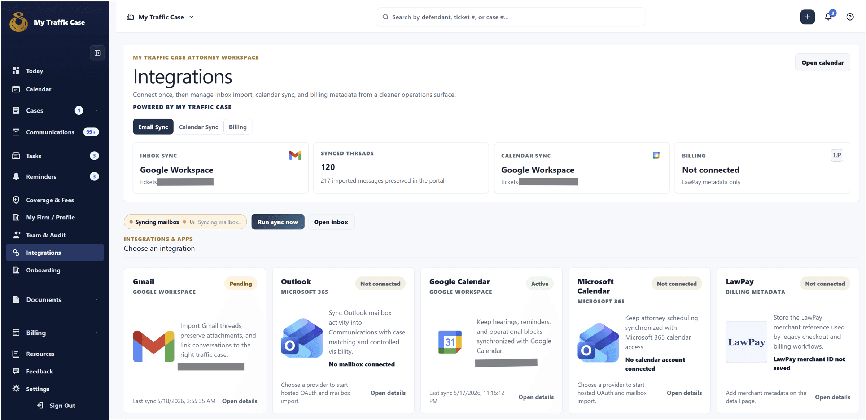Click LawPay Not connected badge
The width and height of the screenshot is (866, 420).
(825, 284)
